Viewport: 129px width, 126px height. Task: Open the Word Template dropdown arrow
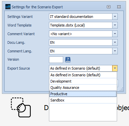click(115, 25)
